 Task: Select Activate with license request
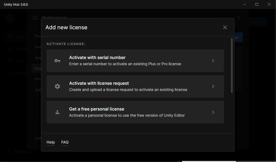pos(135,86)
